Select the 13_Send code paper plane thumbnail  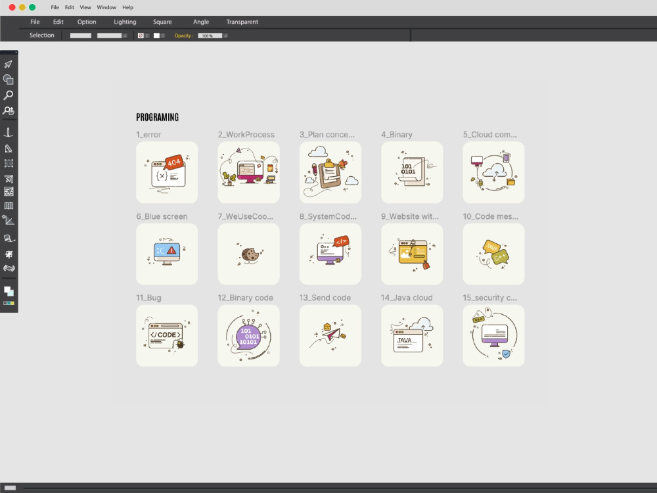point(330,336)
